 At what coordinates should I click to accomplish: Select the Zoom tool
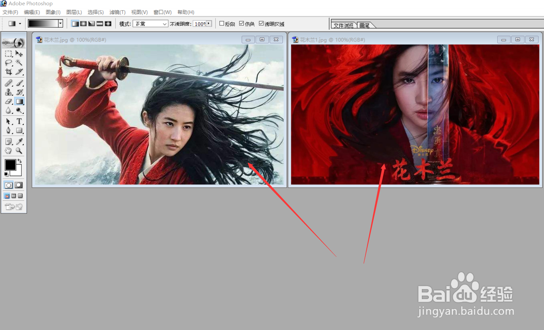coord(19,151)
